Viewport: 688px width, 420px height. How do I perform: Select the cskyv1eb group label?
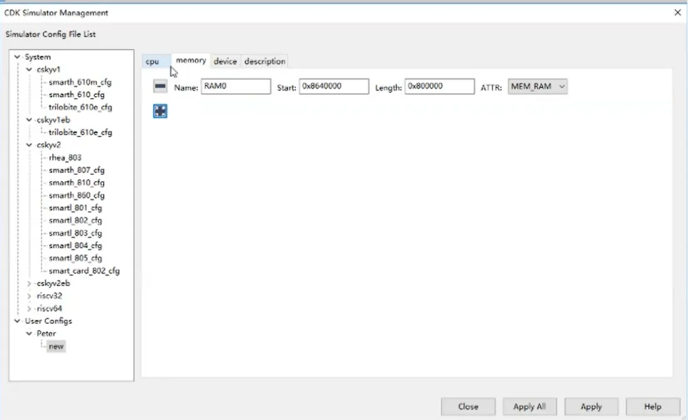click(53, 120)
